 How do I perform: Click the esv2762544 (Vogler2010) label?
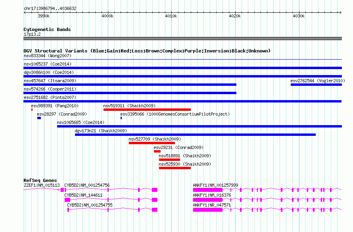click(x=318, y=81)
